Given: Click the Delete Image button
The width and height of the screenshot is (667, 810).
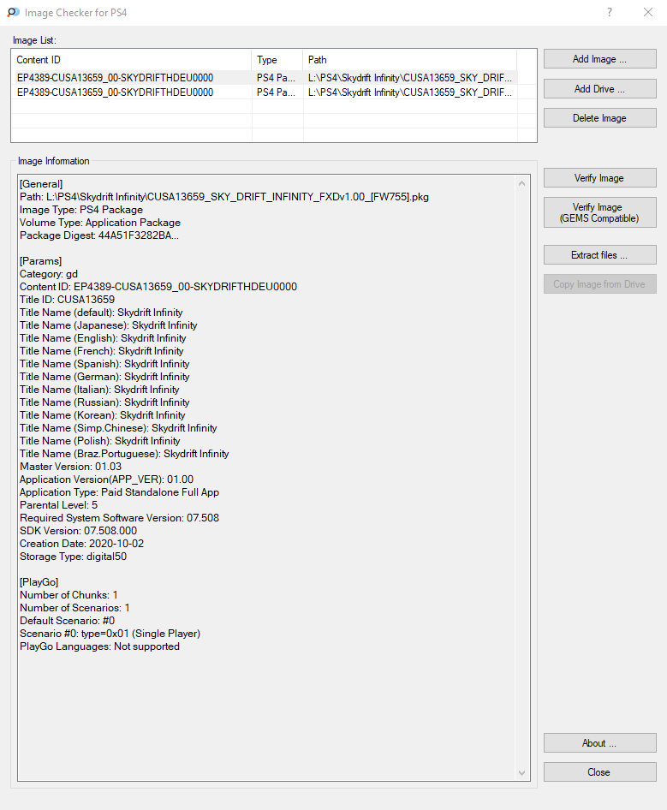Looking at the screenshot, I should [x=600, y=118].
